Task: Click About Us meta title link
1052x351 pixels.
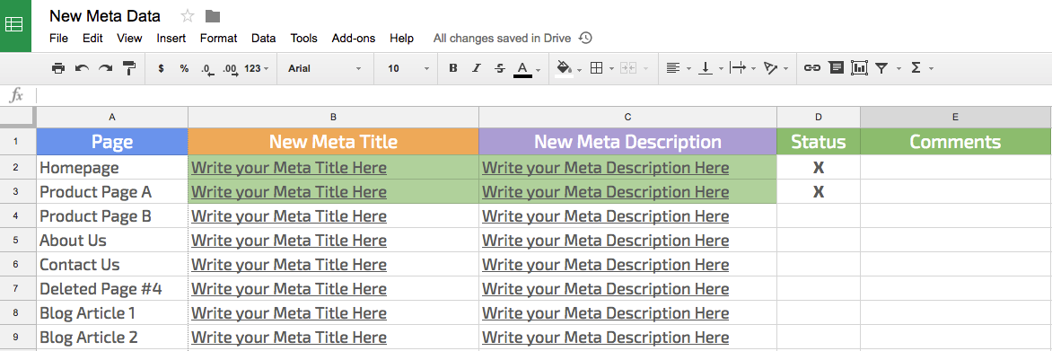Action: coord(288,241)
